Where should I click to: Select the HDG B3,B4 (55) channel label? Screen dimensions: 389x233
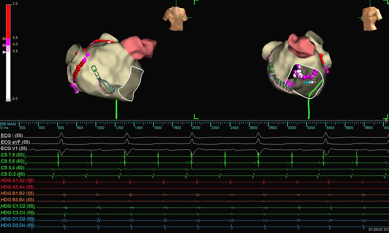pos(17,200)
